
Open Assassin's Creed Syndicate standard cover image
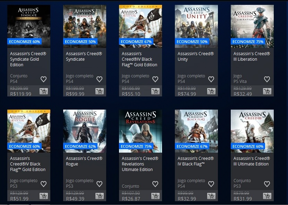click(x=84, y=26)
